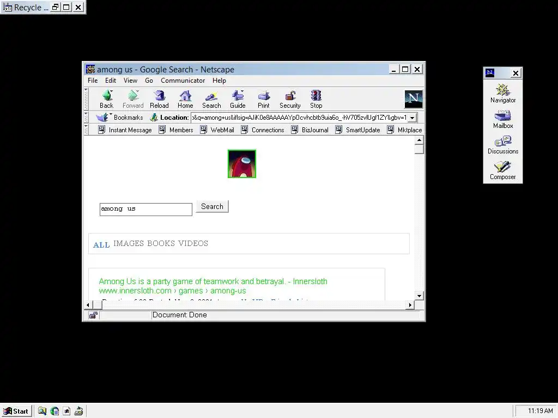Click the horizontal scrollbar left arrow
The image size is (558, 418).
coord(88,305)
